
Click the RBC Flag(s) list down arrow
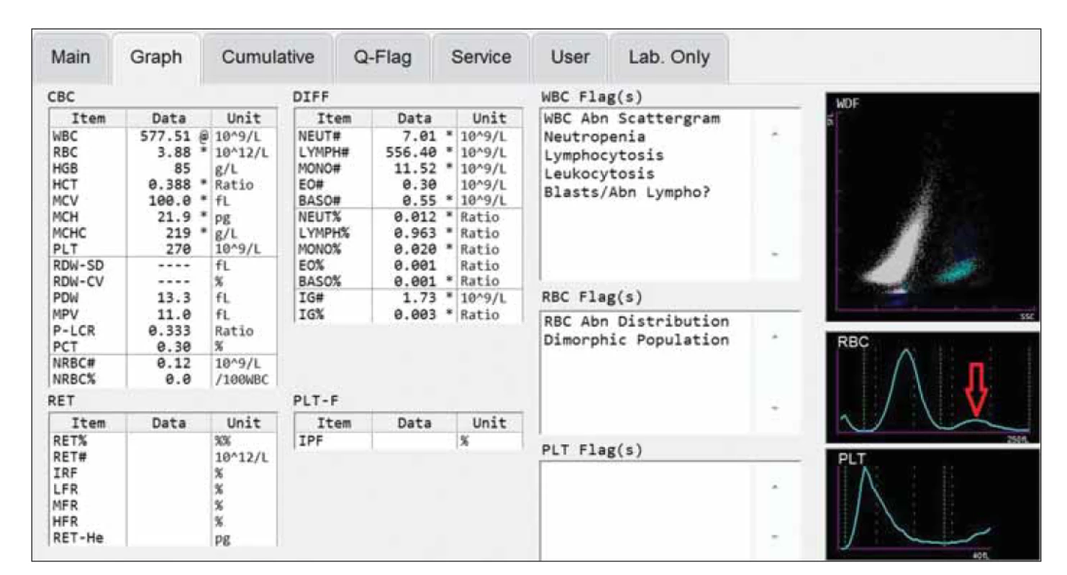(x=774, y=408)
